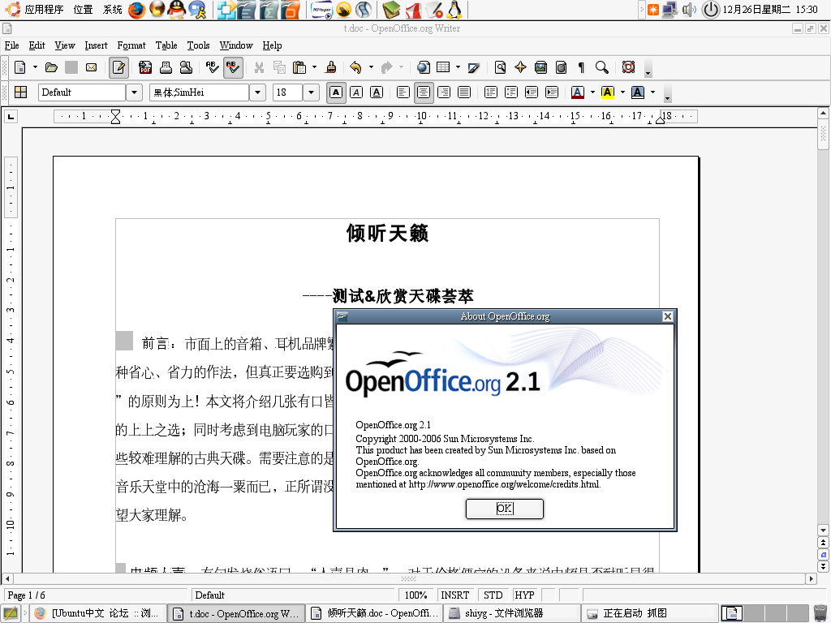831x623 pixels.
Task: Open Data Sources
Action: coord(562,67)
